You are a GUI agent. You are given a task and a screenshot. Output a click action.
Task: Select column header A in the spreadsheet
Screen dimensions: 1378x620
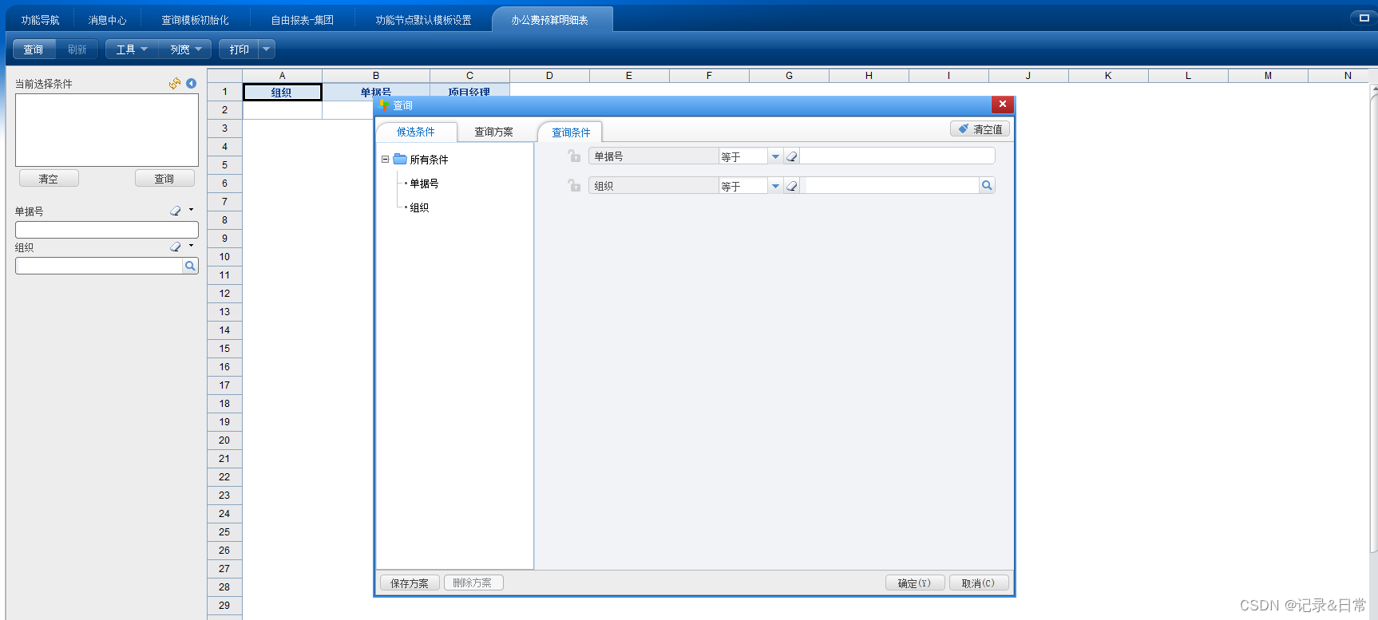283,76
